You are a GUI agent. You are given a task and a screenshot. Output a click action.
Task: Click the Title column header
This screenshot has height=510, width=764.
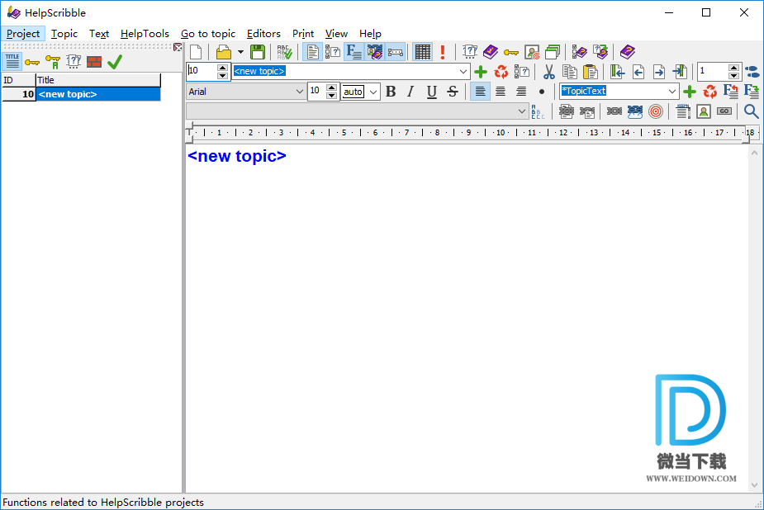pyautogui.click(x=98, y=80)
